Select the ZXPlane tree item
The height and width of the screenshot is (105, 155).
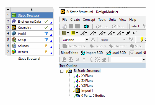pyautogui.click(x=87, y=81)
